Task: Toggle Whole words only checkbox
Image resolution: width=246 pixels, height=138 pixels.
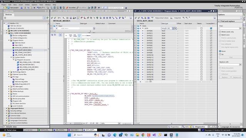Action: point(220,32)
